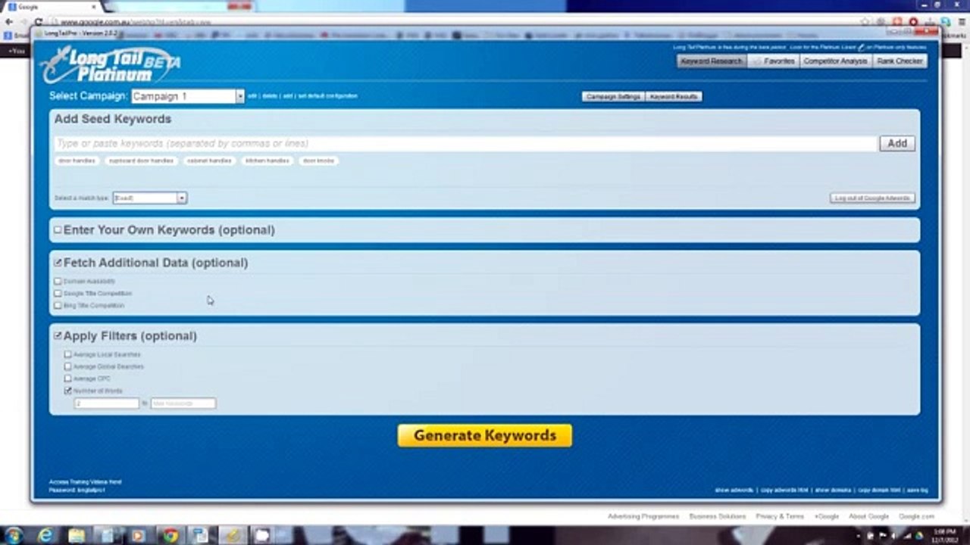The height and width of the screenshot is (545, 970).
Task: Click the campaign add link
Action: pos(288,96)
